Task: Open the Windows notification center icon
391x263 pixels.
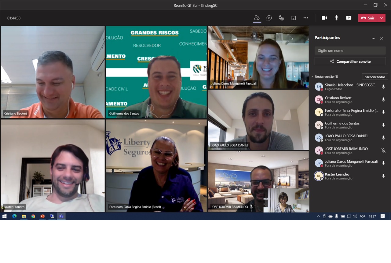Action: tap(382, 216)
